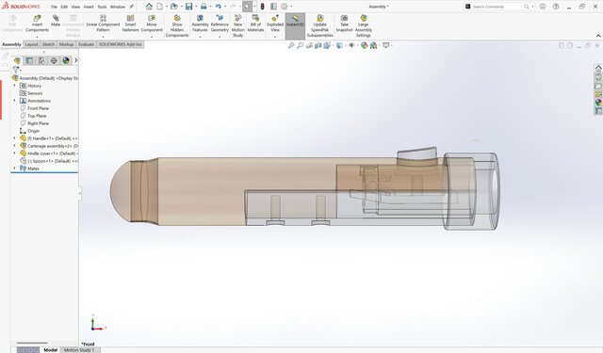This screenshot has width=603, height=353.
Task: Toggle the Select cursor tool
Action: click(247, 7)
